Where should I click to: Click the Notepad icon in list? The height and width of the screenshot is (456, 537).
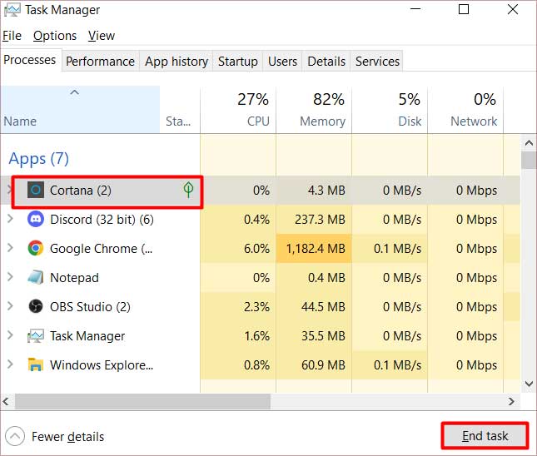pyautogui.click(x=36, y=277)
